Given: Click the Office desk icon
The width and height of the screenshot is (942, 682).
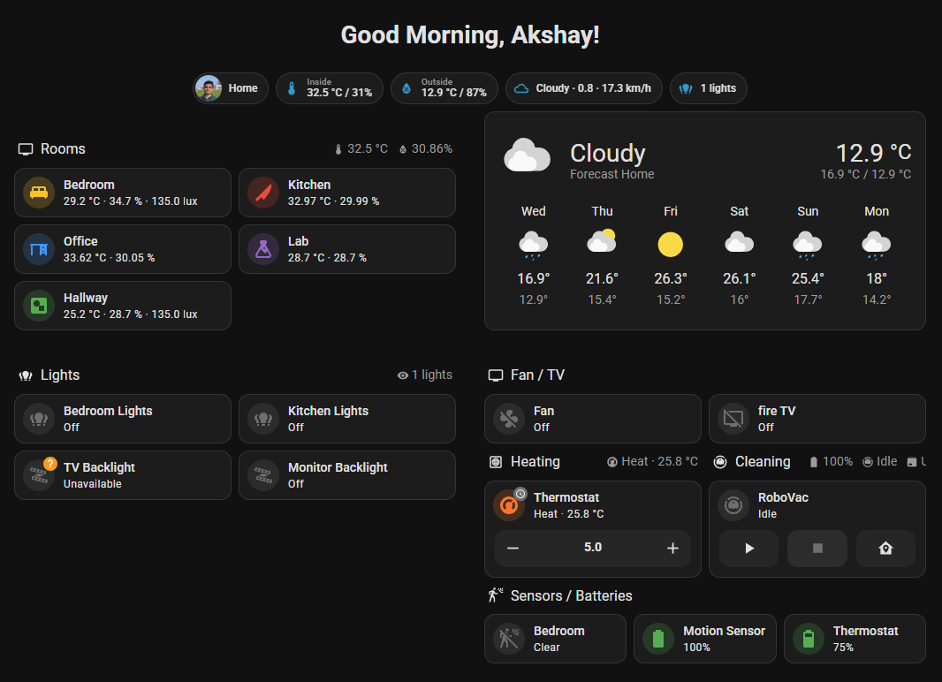Looking at the screenshot, I should point(39,249).
